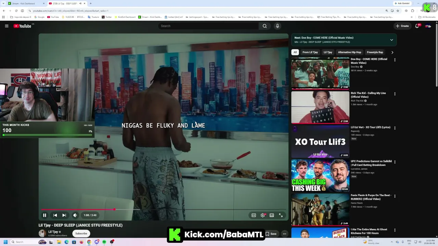Open the Rich The Kid video thumbnail
The image size is (438, 246).
pyautogui.click(x=320, y=107)
